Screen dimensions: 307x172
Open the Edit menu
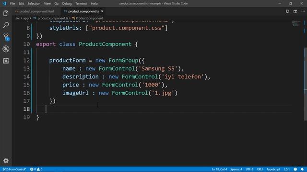point(21,3)
